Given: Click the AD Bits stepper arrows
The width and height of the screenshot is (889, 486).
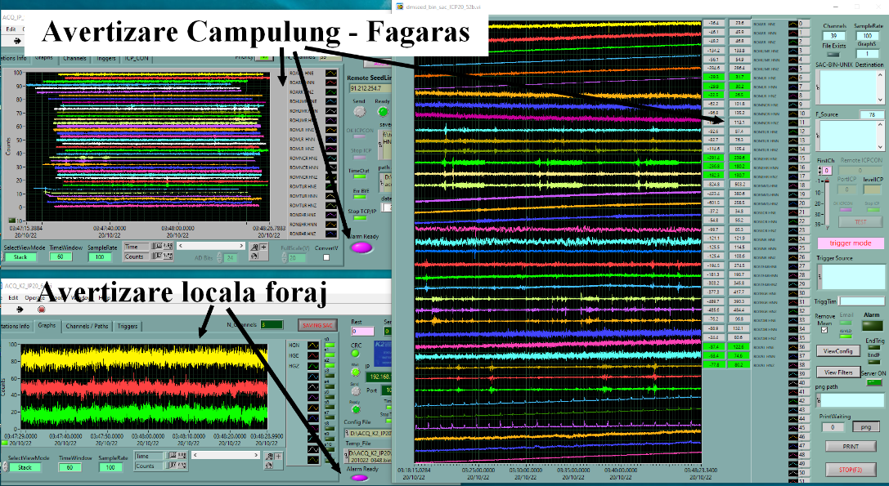Looking at the screenshot, I should [x=221, y=258].
